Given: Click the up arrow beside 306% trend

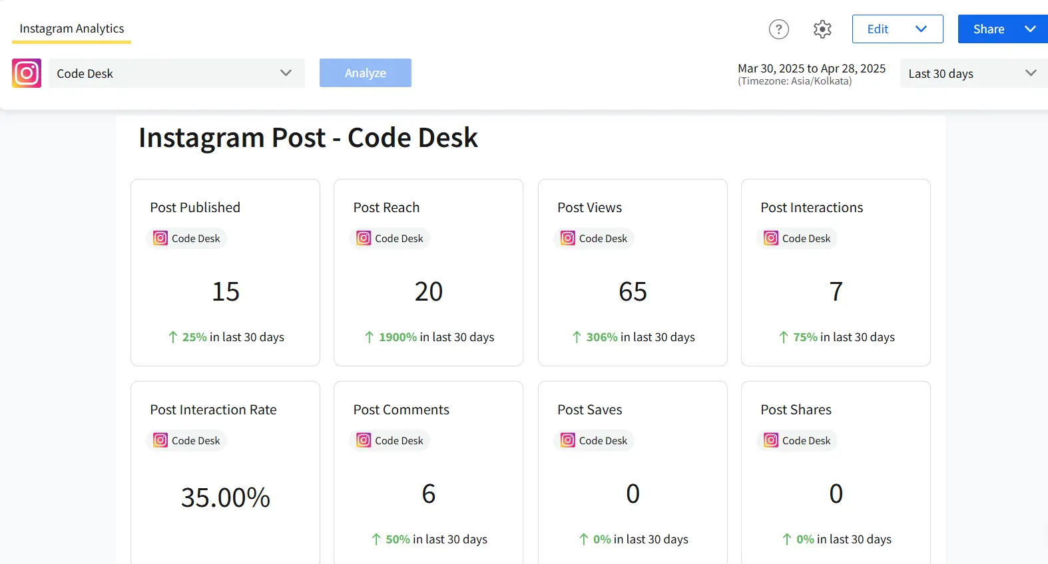Looking at the screenshot, I should tap(577, 337).
